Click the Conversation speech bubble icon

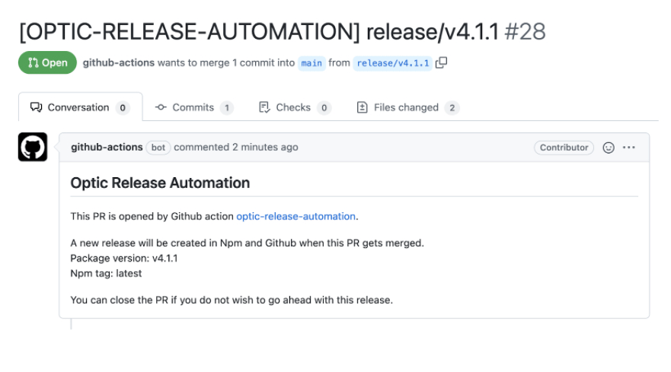tap(36, 107)
